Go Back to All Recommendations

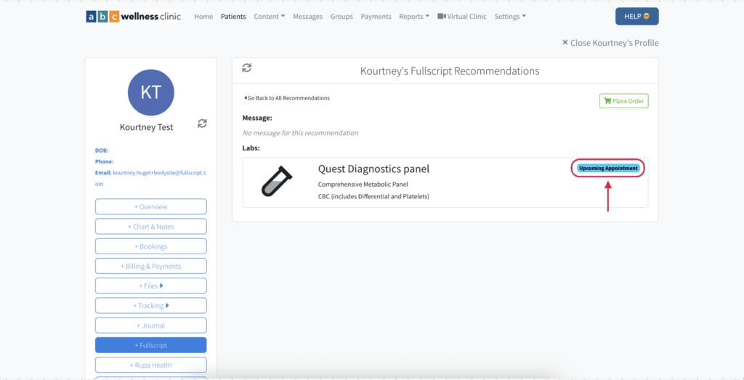(286, 98)
